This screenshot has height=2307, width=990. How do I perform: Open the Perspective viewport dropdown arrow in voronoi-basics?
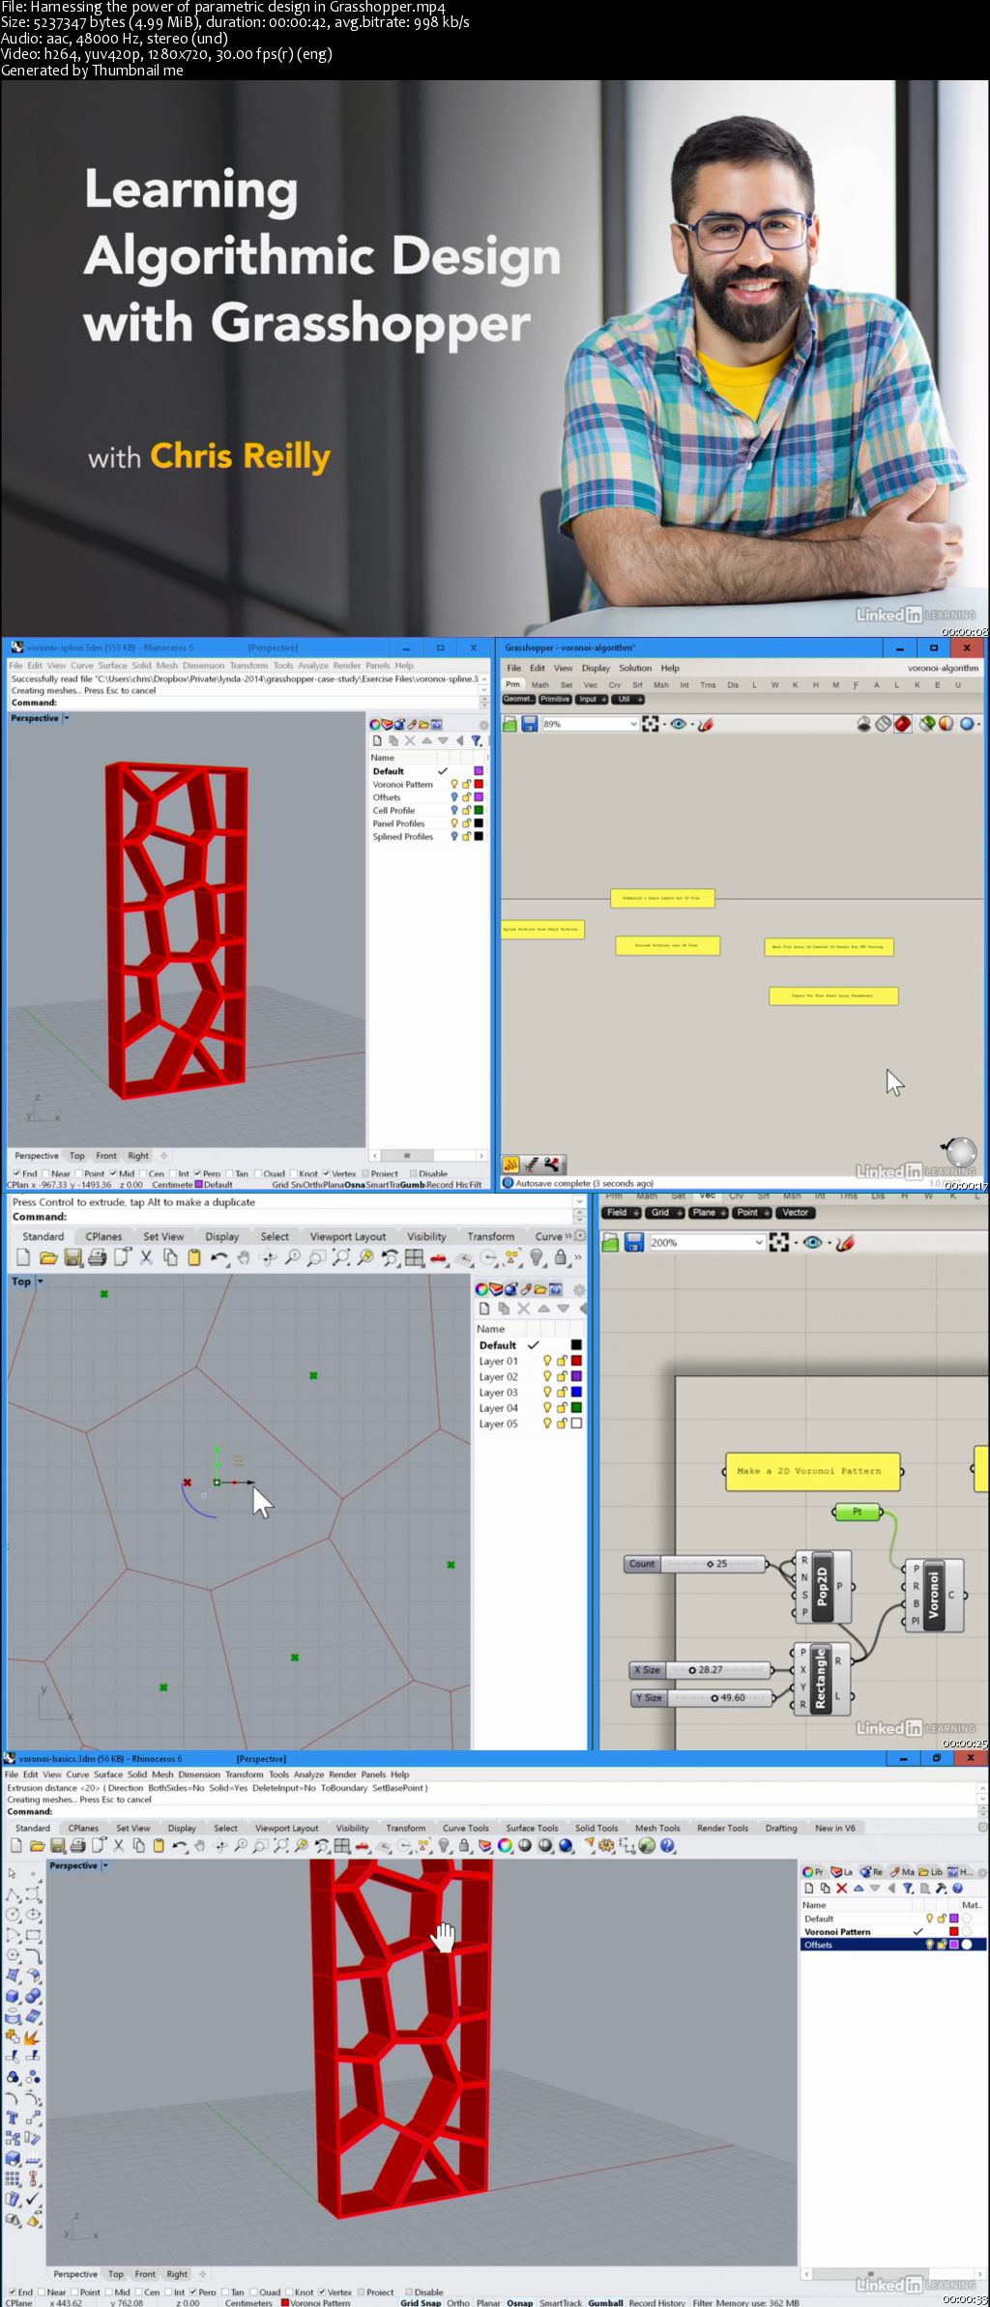[104, 1865]
